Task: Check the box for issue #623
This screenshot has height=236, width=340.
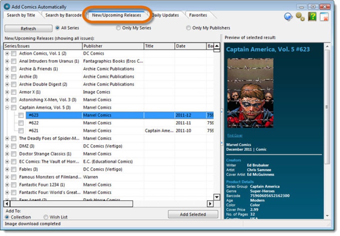Action: coord(21,115)
